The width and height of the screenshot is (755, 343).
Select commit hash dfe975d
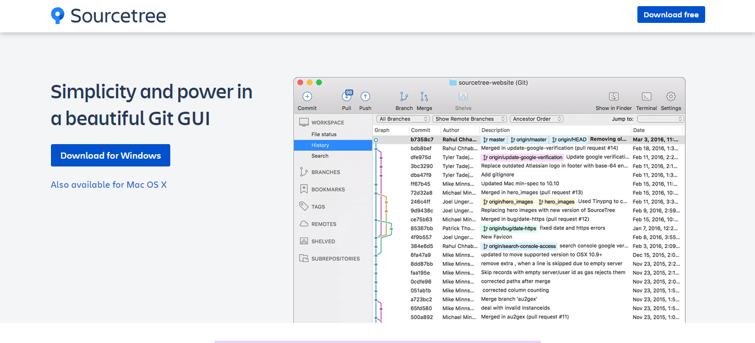coord(421,157)
